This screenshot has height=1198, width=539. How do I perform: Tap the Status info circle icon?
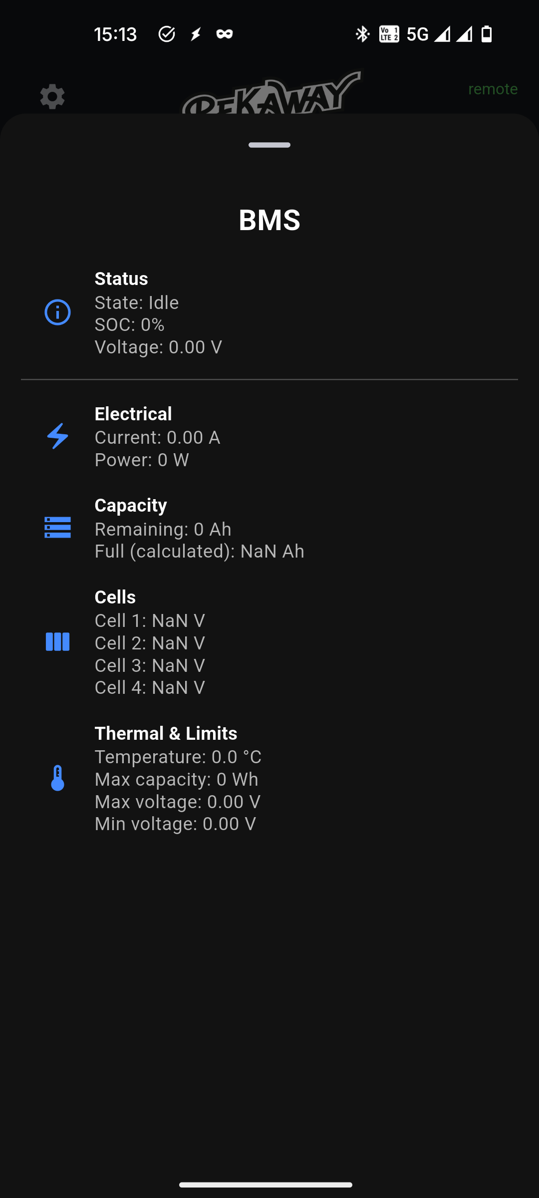58,312
